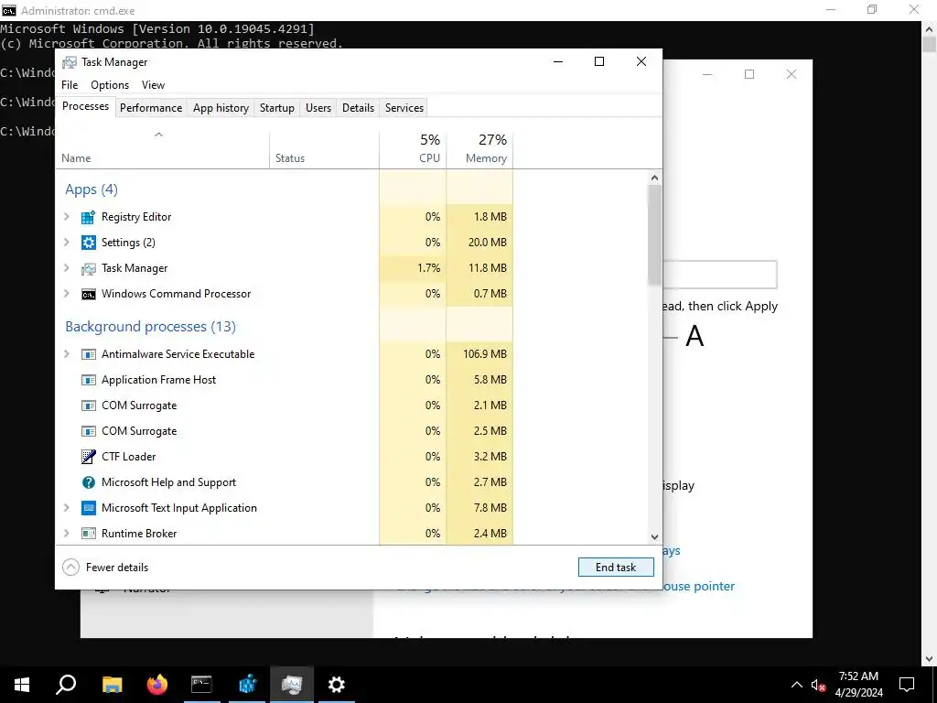The width and height of the screenshot is (937, 703).
Task: Click the muted speaker tray icon
Action: [x=818, y=685]
